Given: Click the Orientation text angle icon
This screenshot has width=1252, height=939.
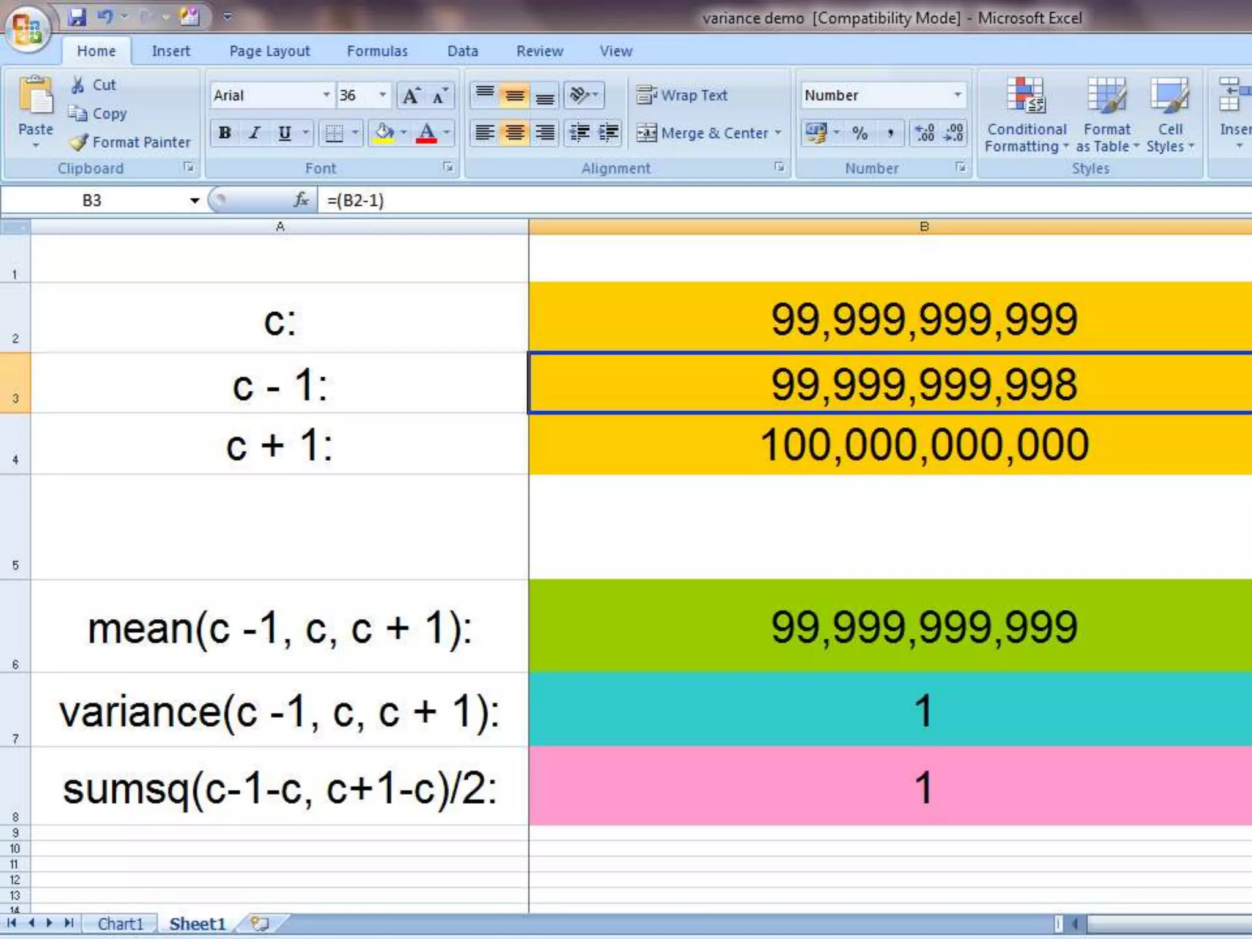Looking at the screenshot, I should [x=579, y=95].
